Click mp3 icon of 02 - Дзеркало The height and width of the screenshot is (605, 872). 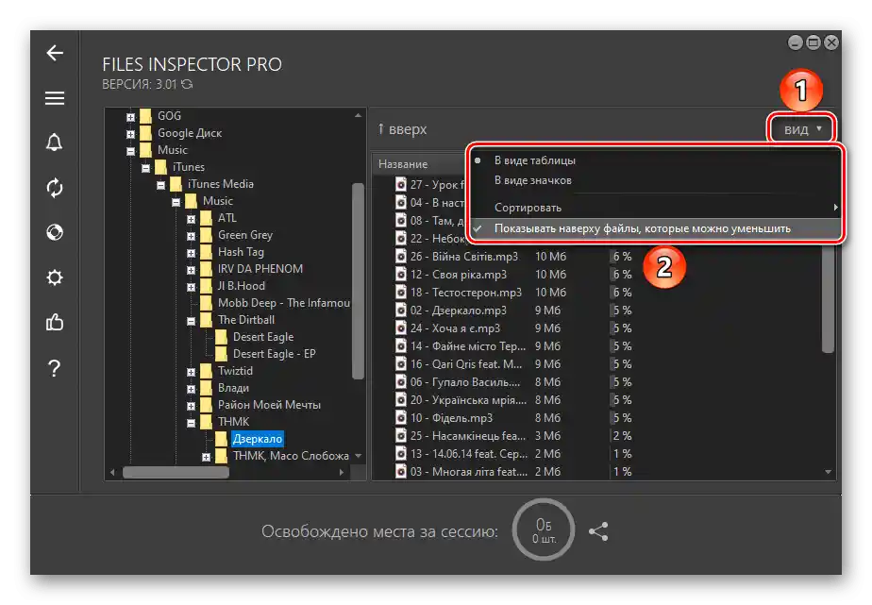[401, 311]
